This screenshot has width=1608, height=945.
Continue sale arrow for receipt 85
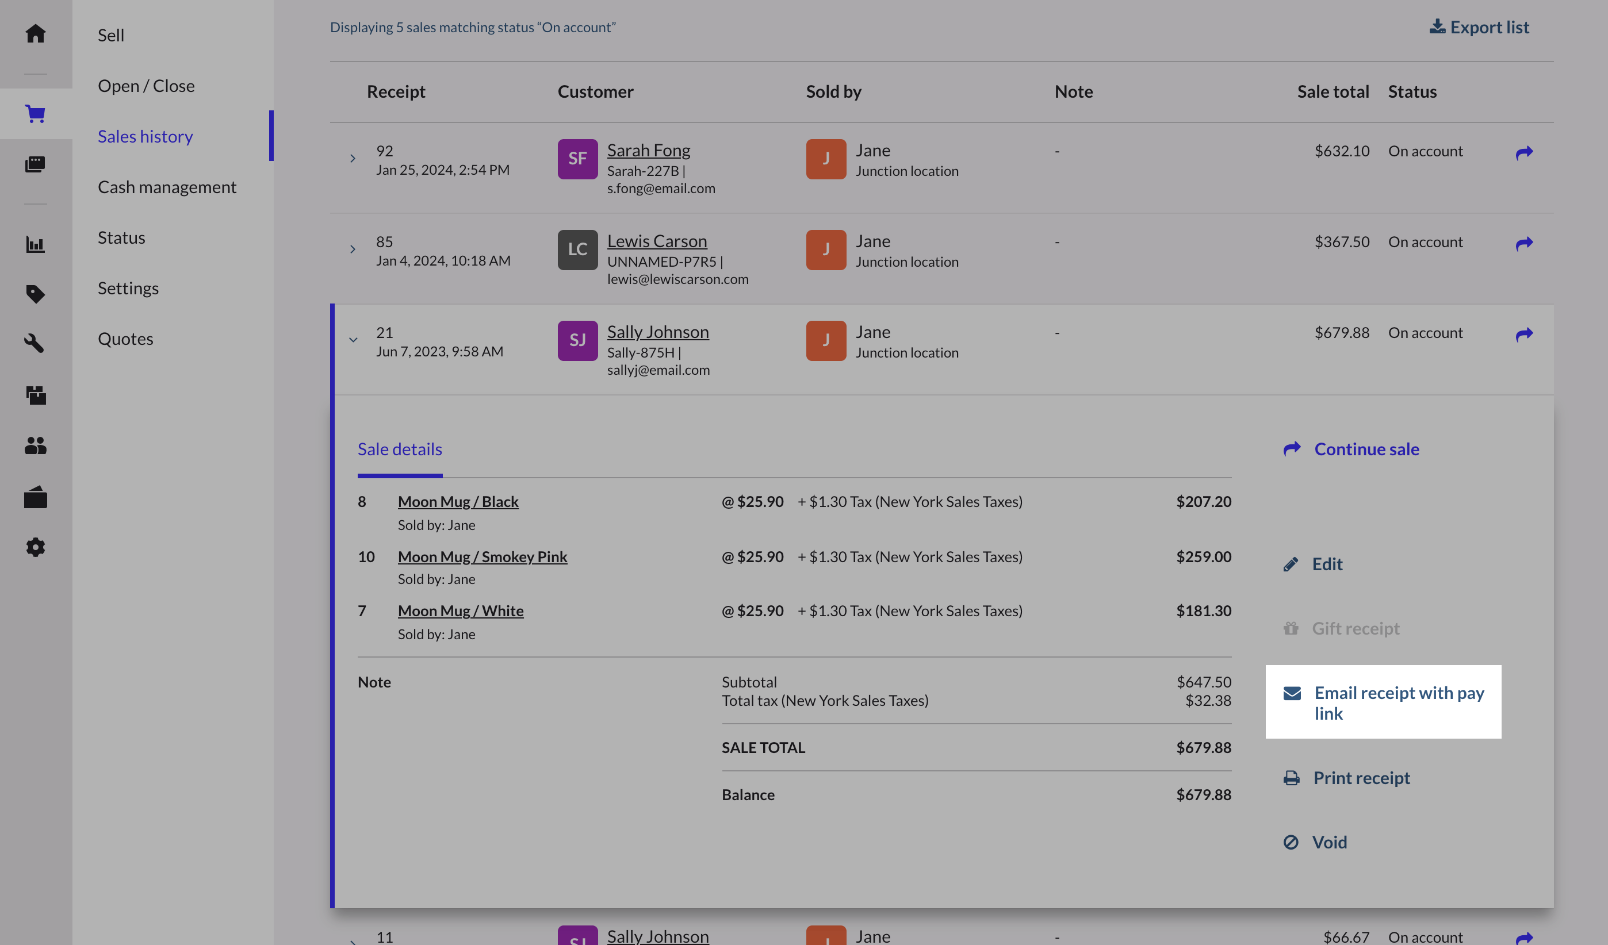(1524, 244)
